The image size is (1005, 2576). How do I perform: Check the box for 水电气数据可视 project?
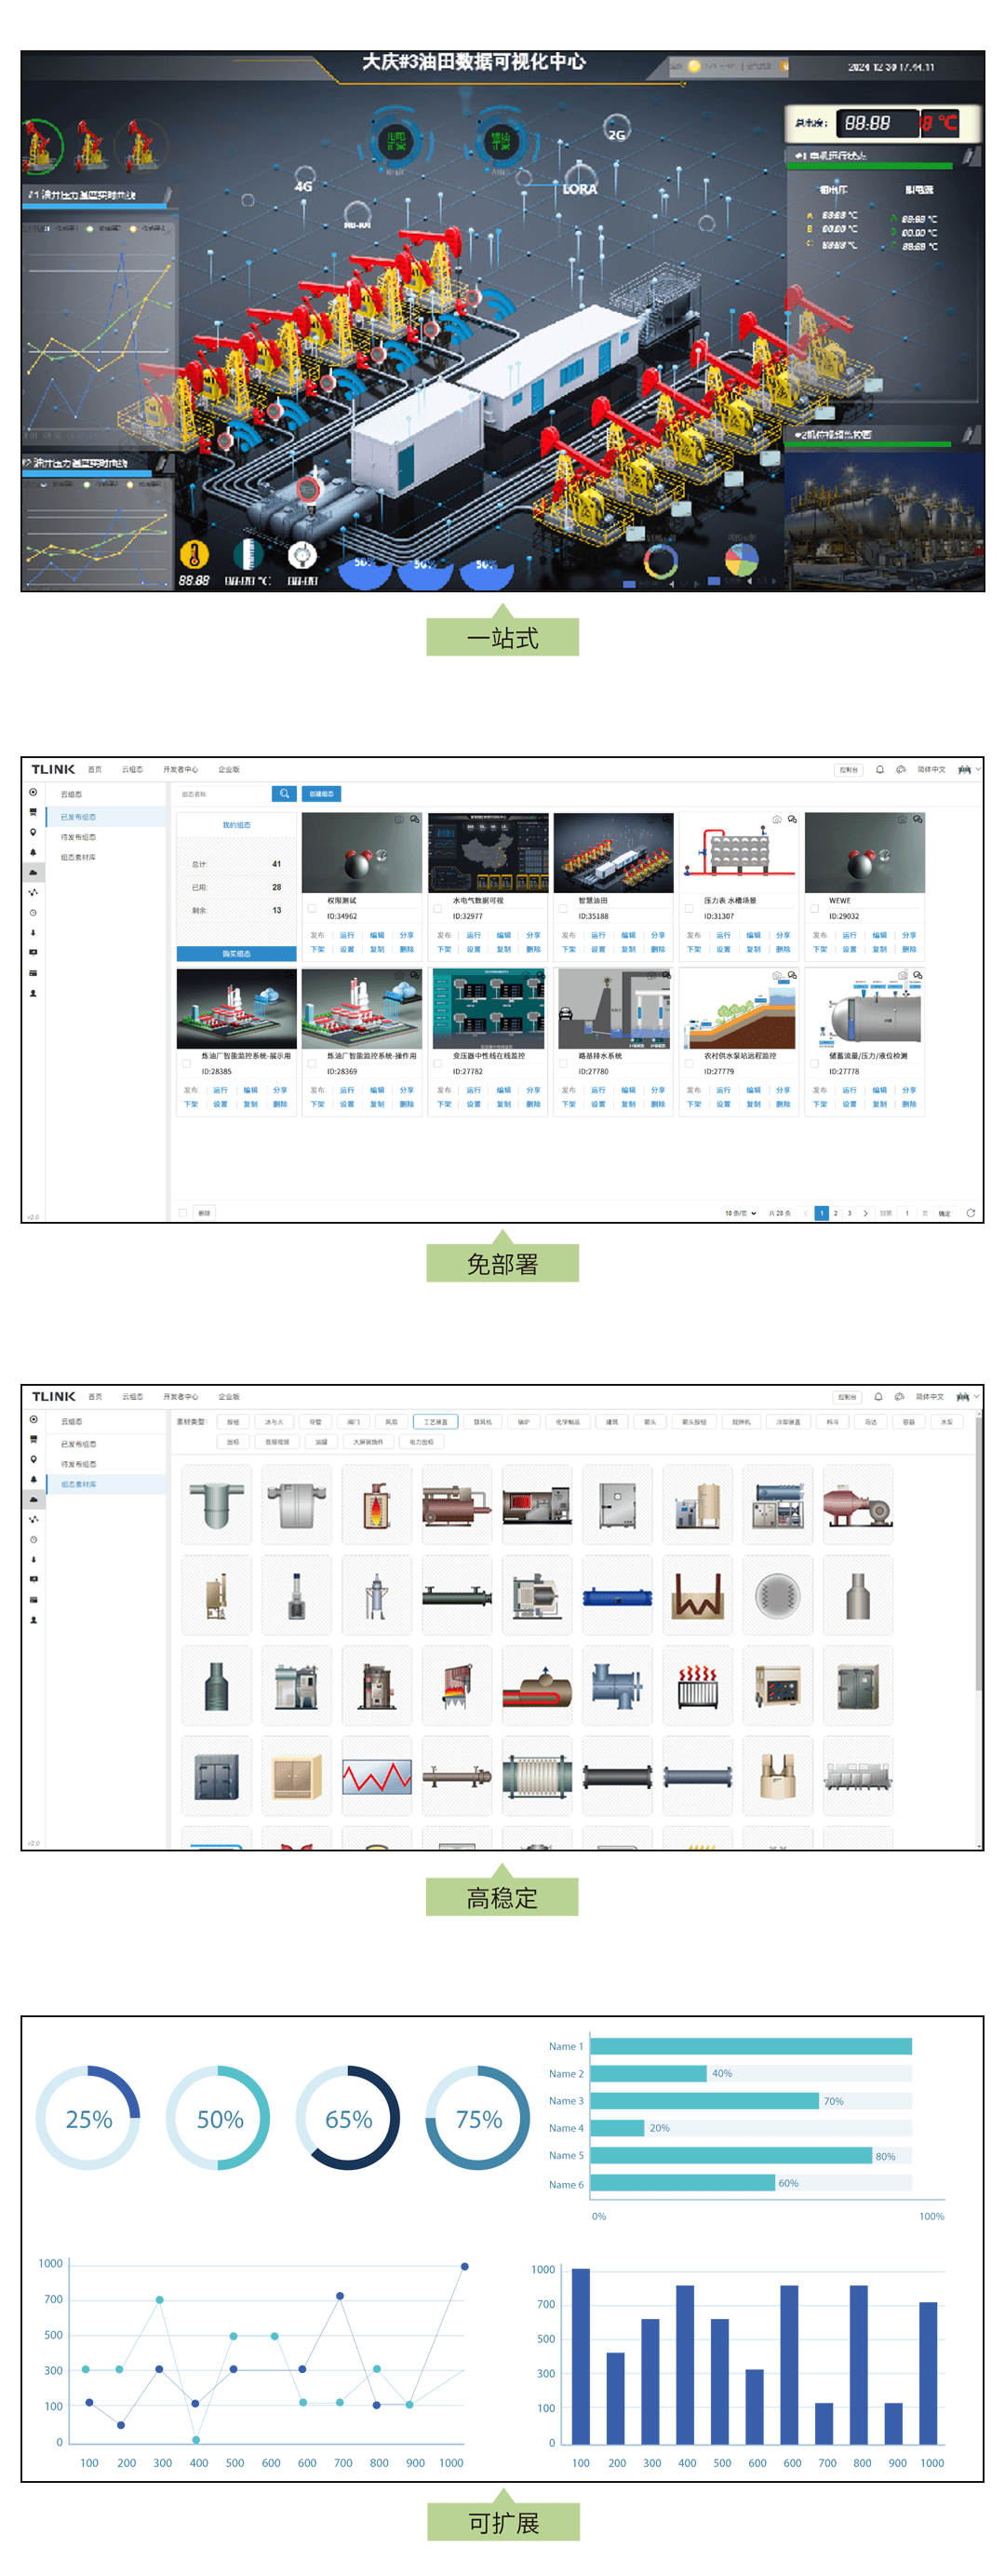pyautogui.click(x=437, y=909)
